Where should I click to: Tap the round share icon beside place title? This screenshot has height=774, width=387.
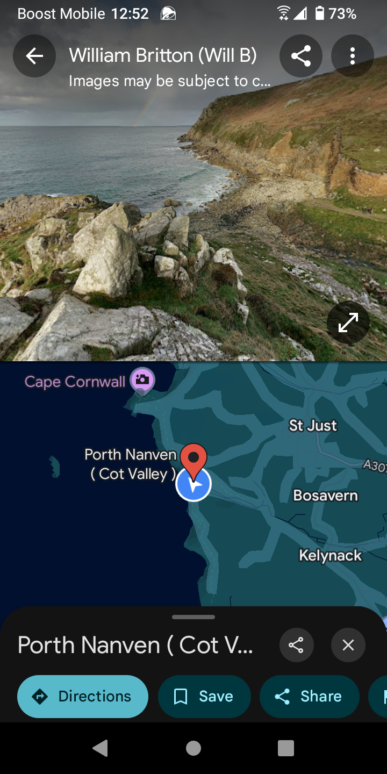pos(296,645)
